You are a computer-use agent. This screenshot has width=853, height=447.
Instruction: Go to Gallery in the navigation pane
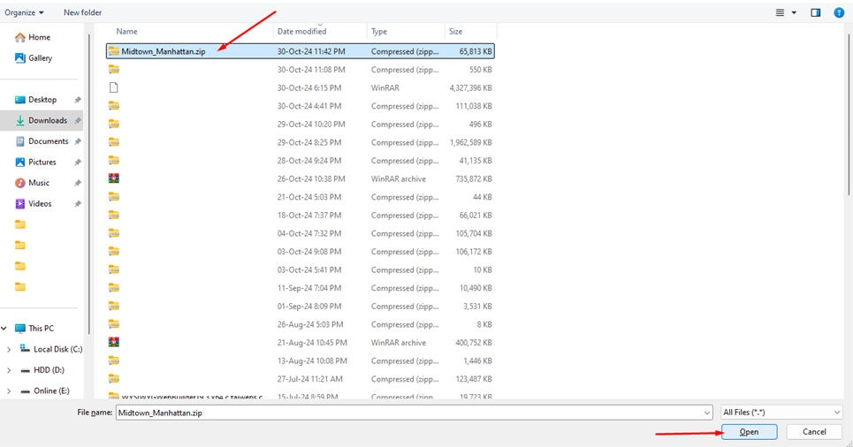tap(40, 58)
